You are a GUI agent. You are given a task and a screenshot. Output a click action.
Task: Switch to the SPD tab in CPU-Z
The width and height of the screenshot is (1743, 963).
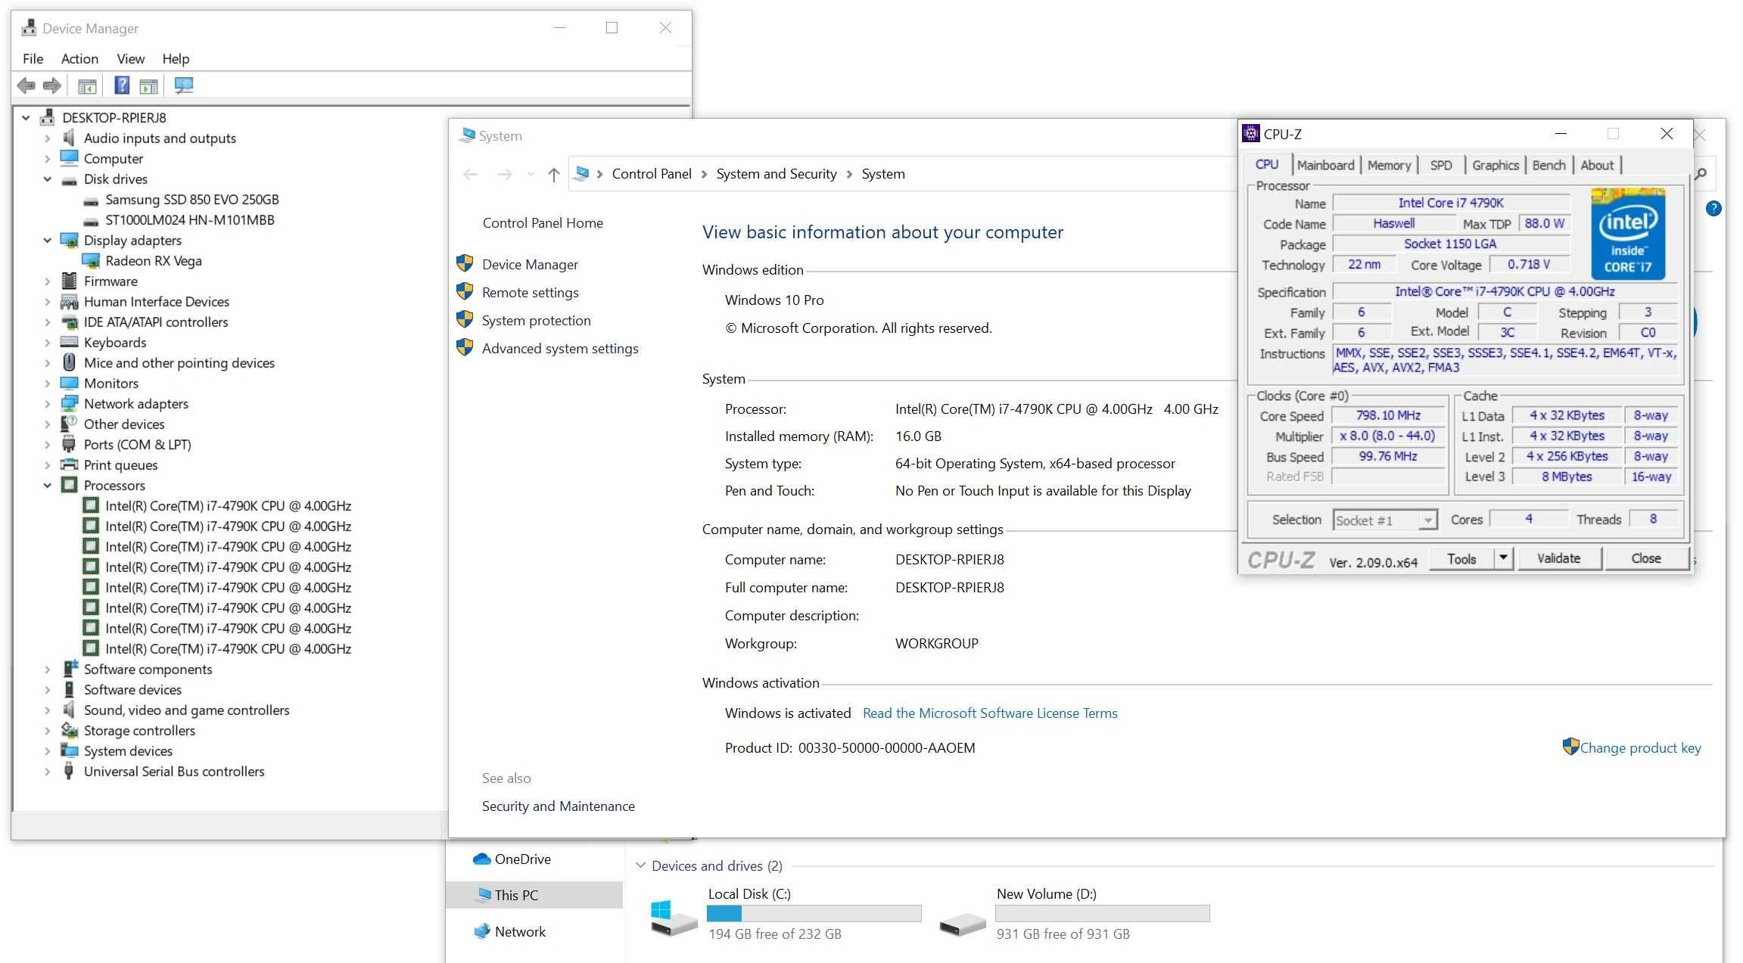(x=1441, y=165)
